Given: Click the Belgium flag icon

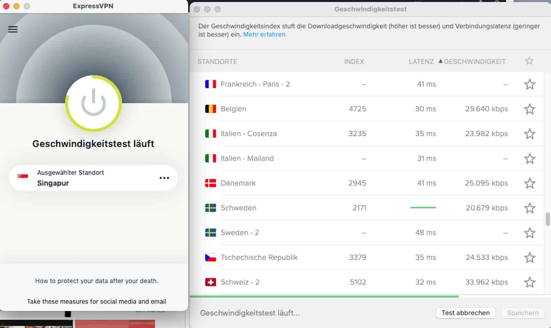Looking at the screenshot, I should tap(210, 109).
